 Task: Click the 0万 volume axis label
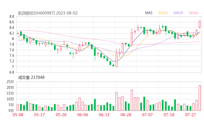click(x=11, y=111)
